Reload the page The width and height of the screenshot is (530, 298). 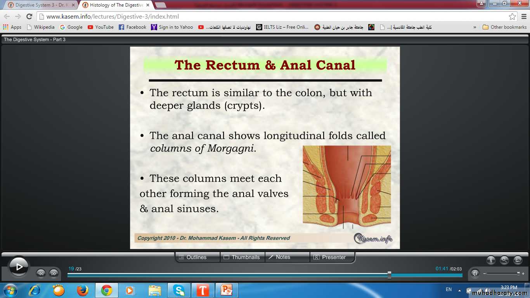(29, 17)
